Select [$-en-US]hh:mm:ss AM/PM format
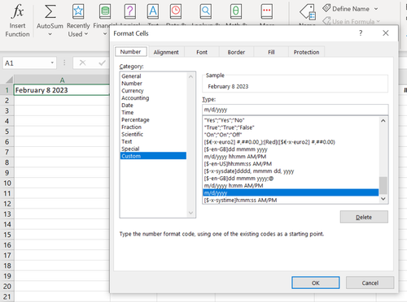 tap(291, 164)
